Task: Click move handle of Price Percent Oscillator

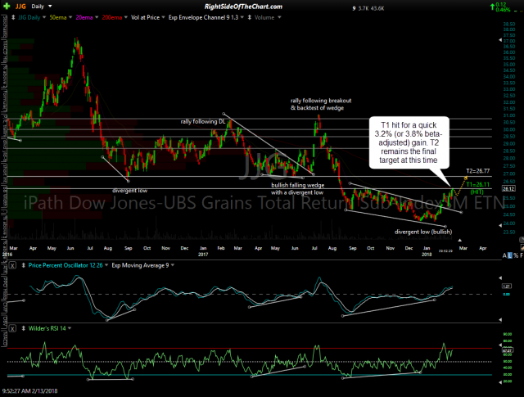Action: pos(24,265)
